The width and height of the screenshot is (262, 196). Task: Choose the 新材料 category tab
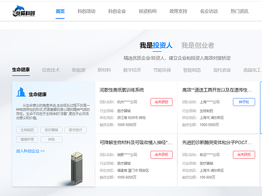[104, 70]
